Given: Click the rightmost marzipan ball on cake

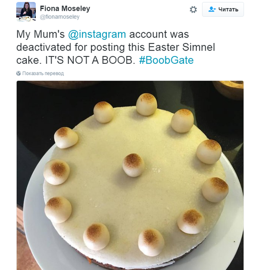Looking at the screenshot, I should [215, 190].
